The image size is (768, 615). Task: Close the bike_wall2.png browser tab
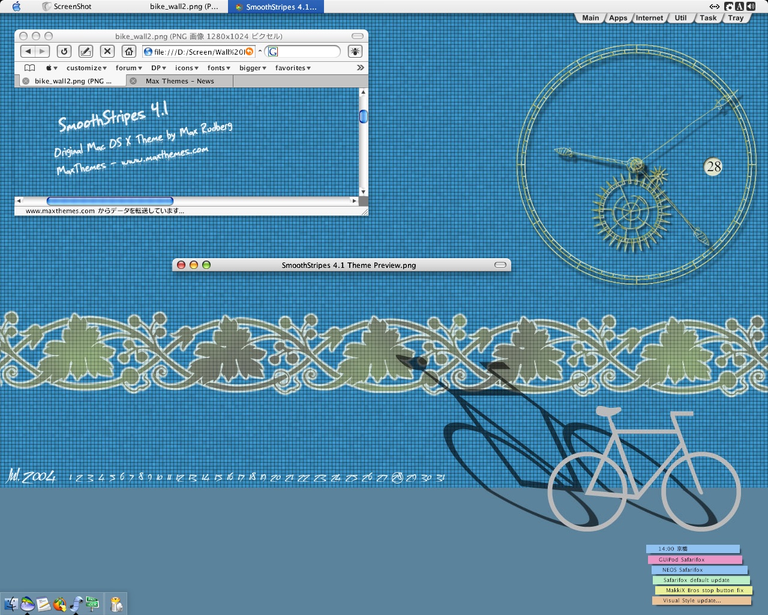point(26,81)
